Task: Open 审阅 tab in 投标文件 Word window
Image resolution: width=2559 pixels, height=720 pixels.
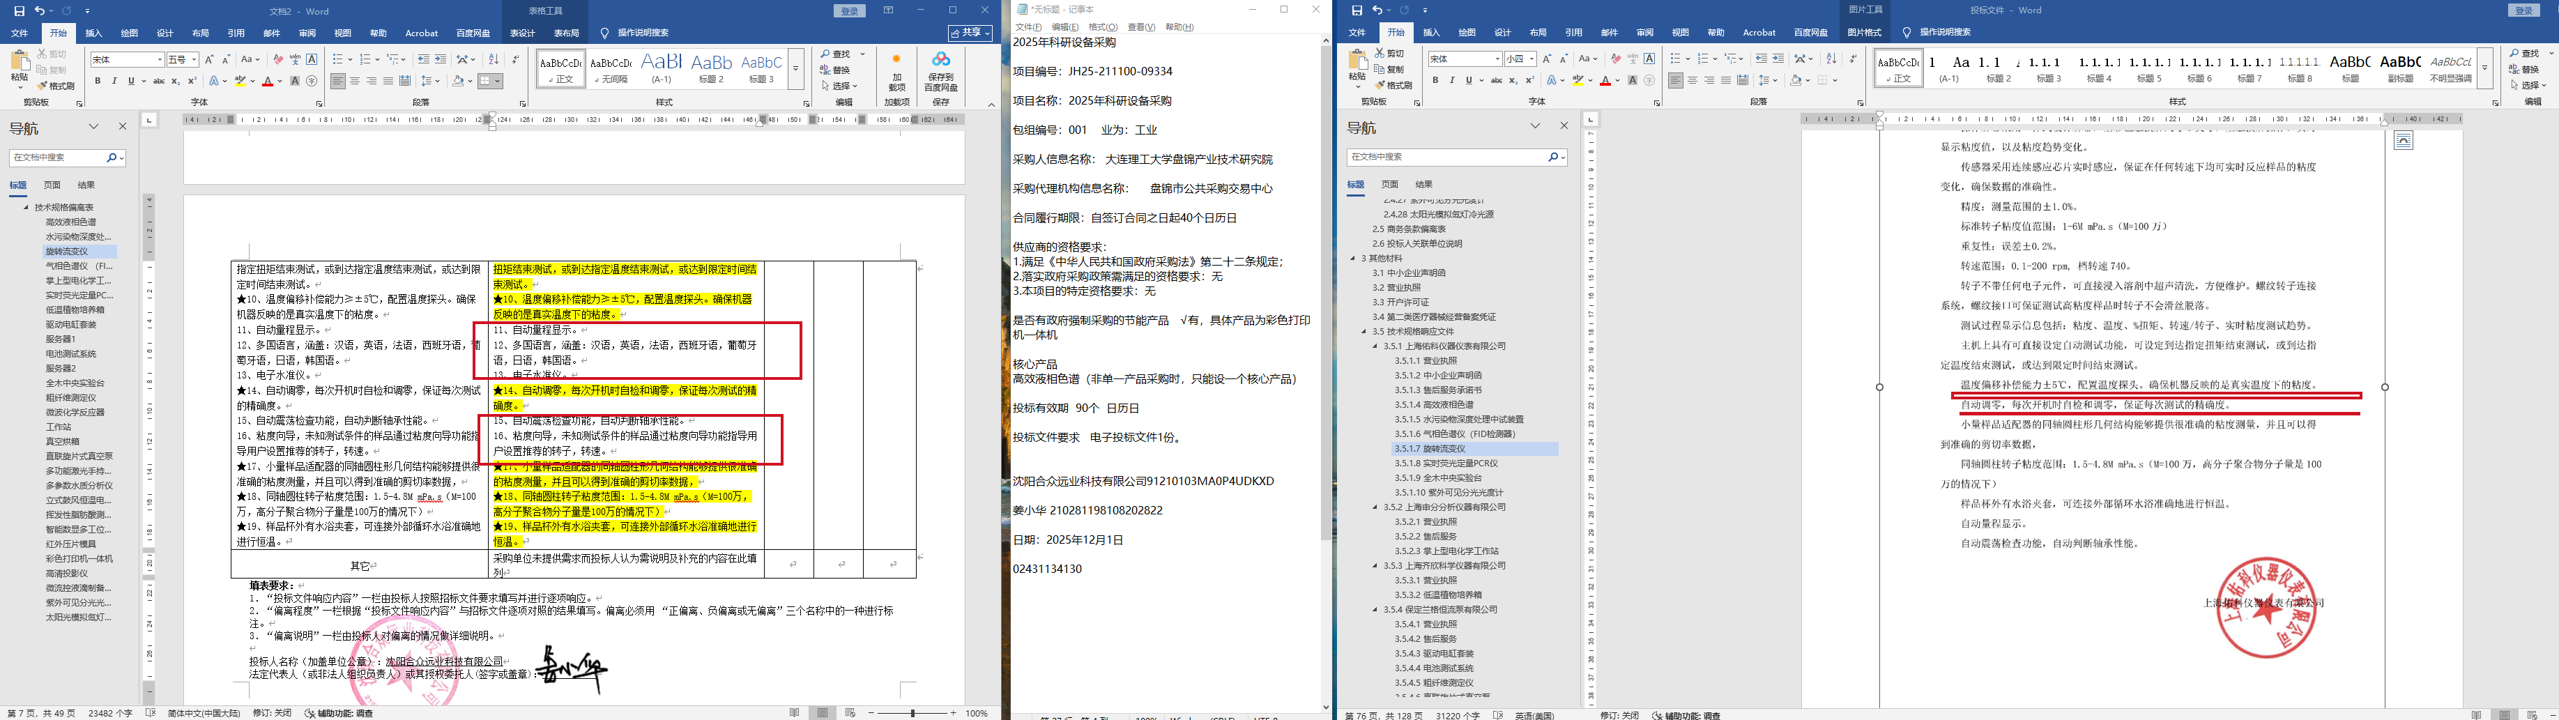Action: click(1645, 33)
